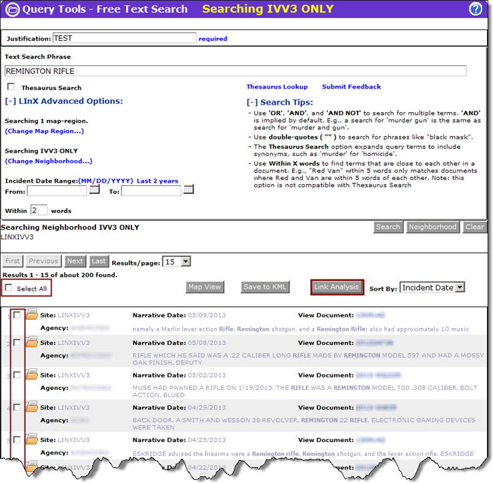Click narrative text about REMINGTON MODEL 597
493x484 pixels.
tap(308, 359)
